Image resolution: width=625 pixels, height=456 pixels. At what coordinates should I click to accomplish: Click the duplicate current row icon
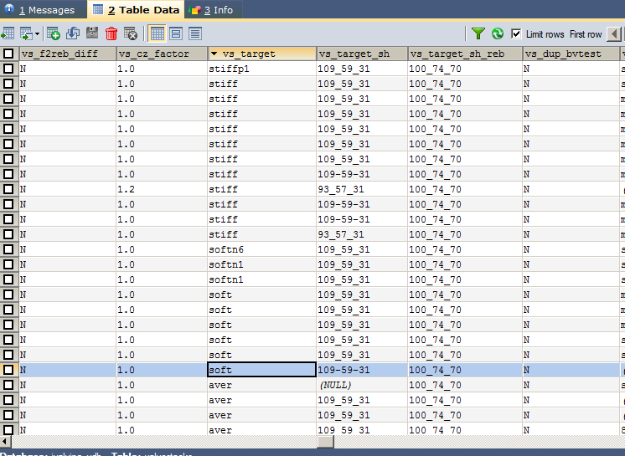(x=73, y=33)
